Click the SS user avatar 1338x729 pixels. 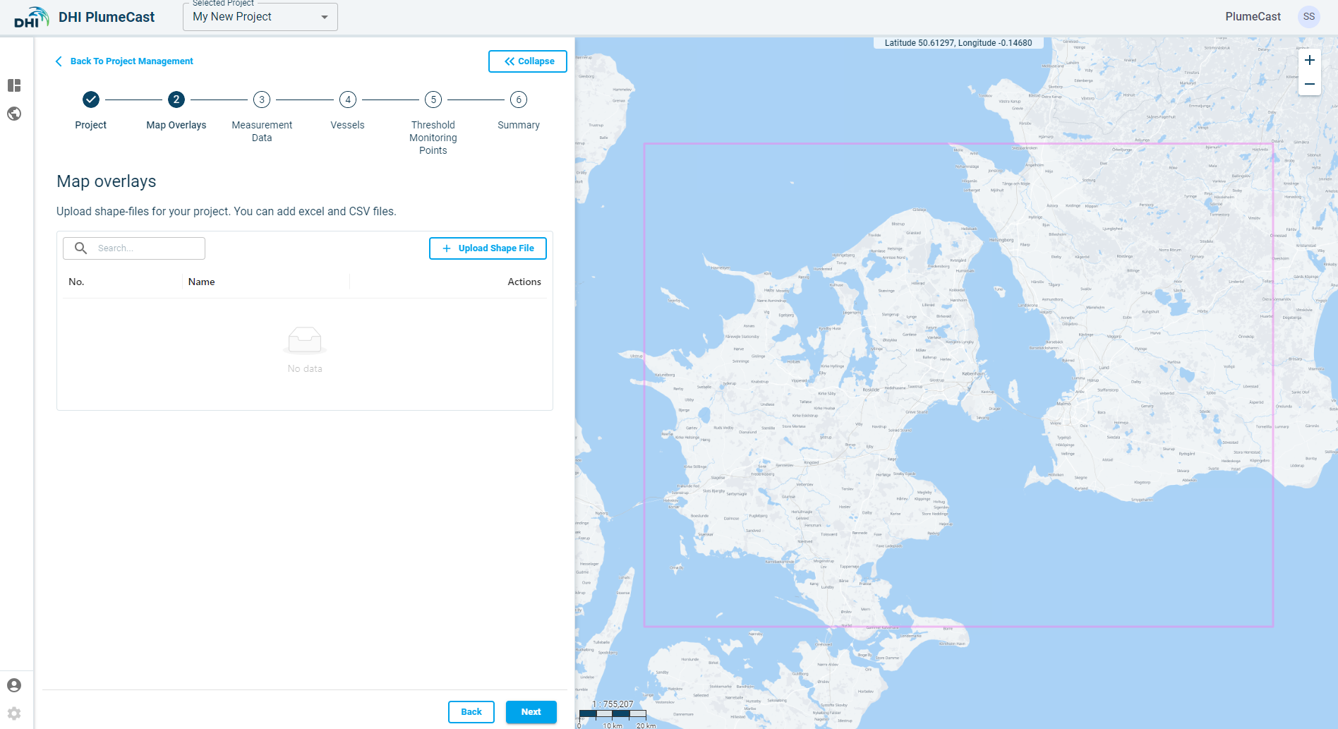pos(1309,17)
